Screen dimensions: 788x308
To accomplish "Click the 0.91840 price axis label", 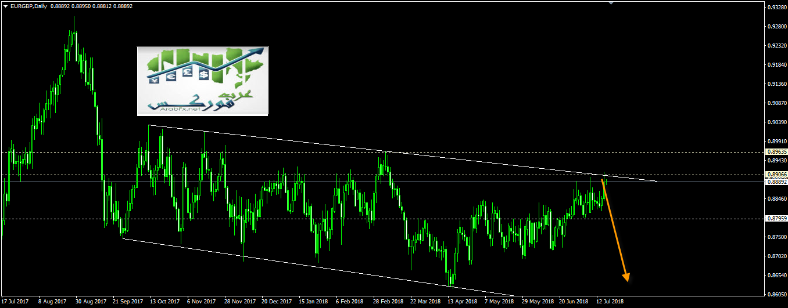I will pyautogui.click(x=777, y=64).
